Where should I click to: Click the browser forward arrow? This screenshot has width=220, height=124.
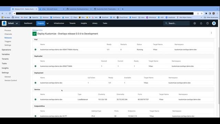tap(6, 13)
